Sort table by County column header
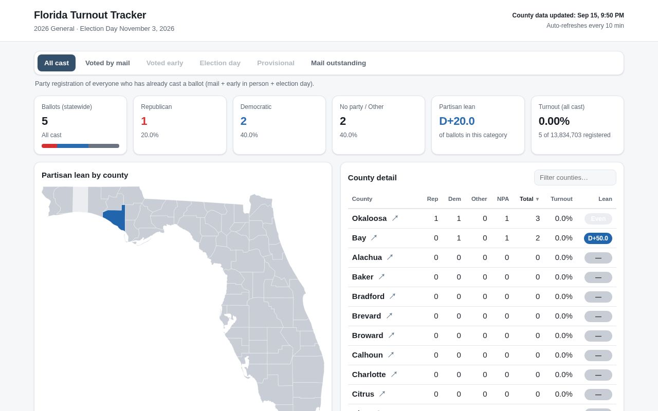Image resolution: width=658 pixels, height=411 pixels. [x=362, y=199]
